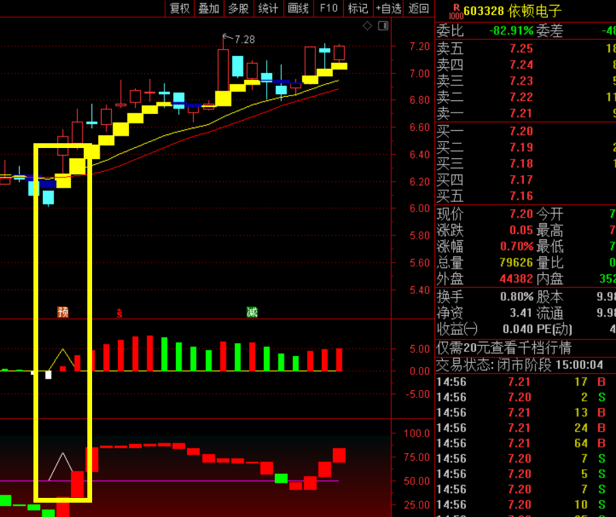Screen dimensions: 616x517
Task: Click the -5.00 indicator axis label
Action: pyautogui.click(x=417, y=394)
